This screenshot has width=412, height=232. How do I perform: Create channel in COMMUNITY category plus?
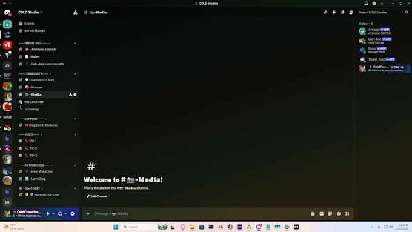coord(75,74)
